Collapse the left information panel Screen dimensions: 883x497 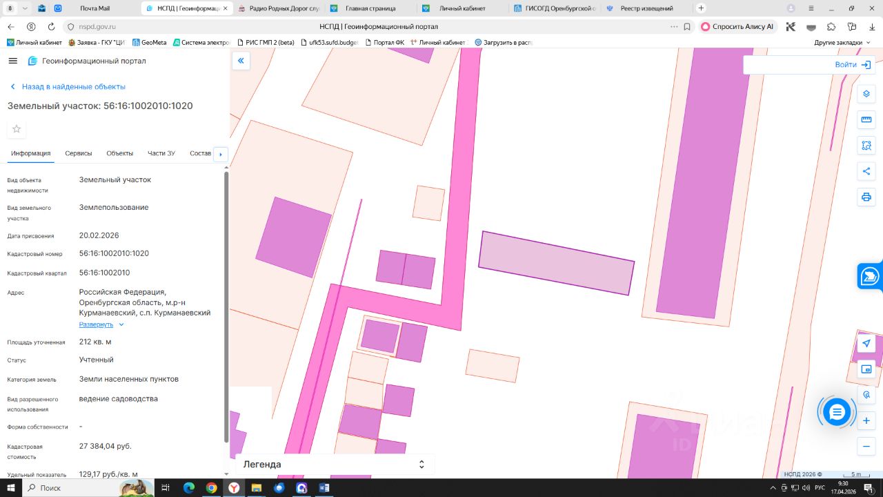coord(241,61)
